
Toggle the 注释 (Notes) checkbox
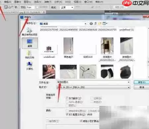[91, 98]
